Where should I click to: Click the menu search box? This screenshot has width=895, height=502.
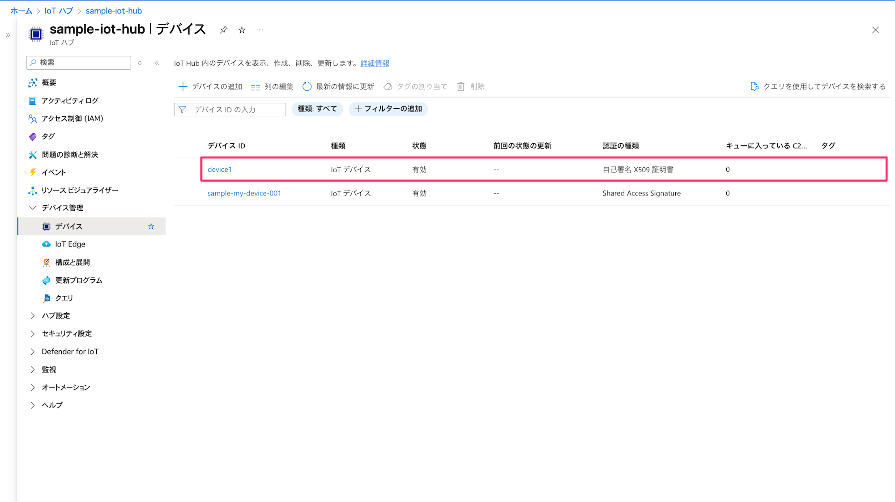coord(79,63)
